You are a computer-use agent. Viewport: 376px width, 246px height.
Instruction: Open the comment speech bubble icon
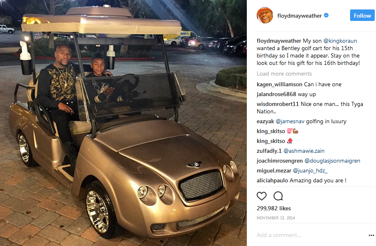click(278, 196)
